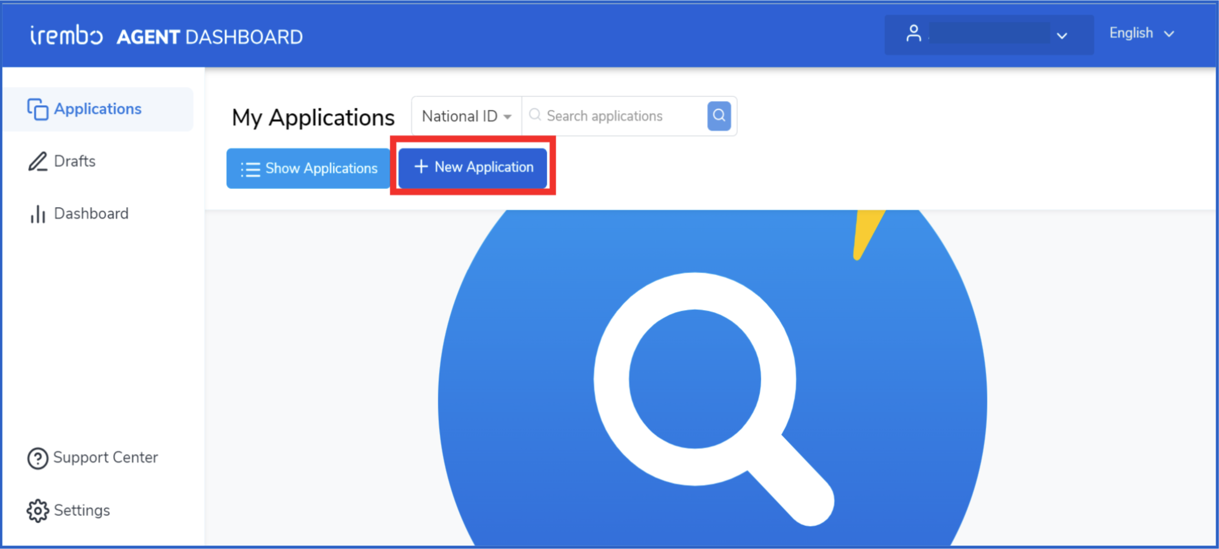The width and height of the screenshot is (1219, 549).
Task: Click the Show Applications button
Action: 308,168
